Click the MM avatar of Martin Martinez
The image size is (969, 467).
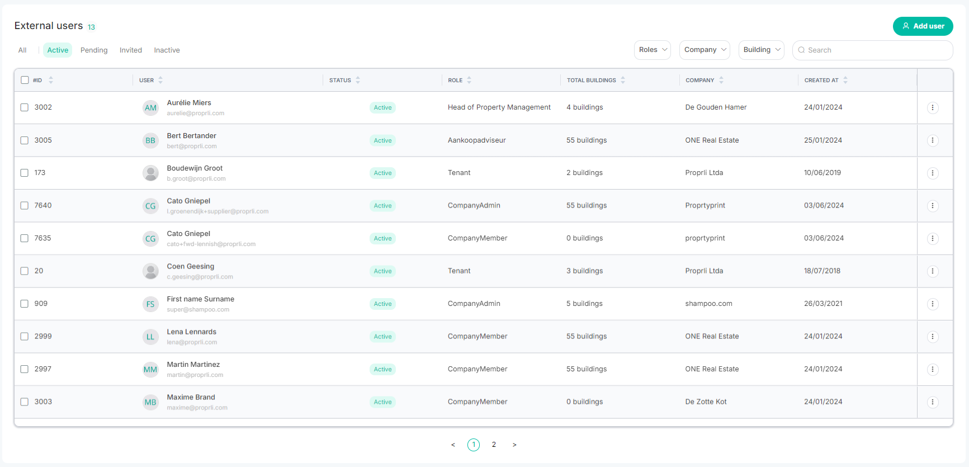(x=150, y=370)
